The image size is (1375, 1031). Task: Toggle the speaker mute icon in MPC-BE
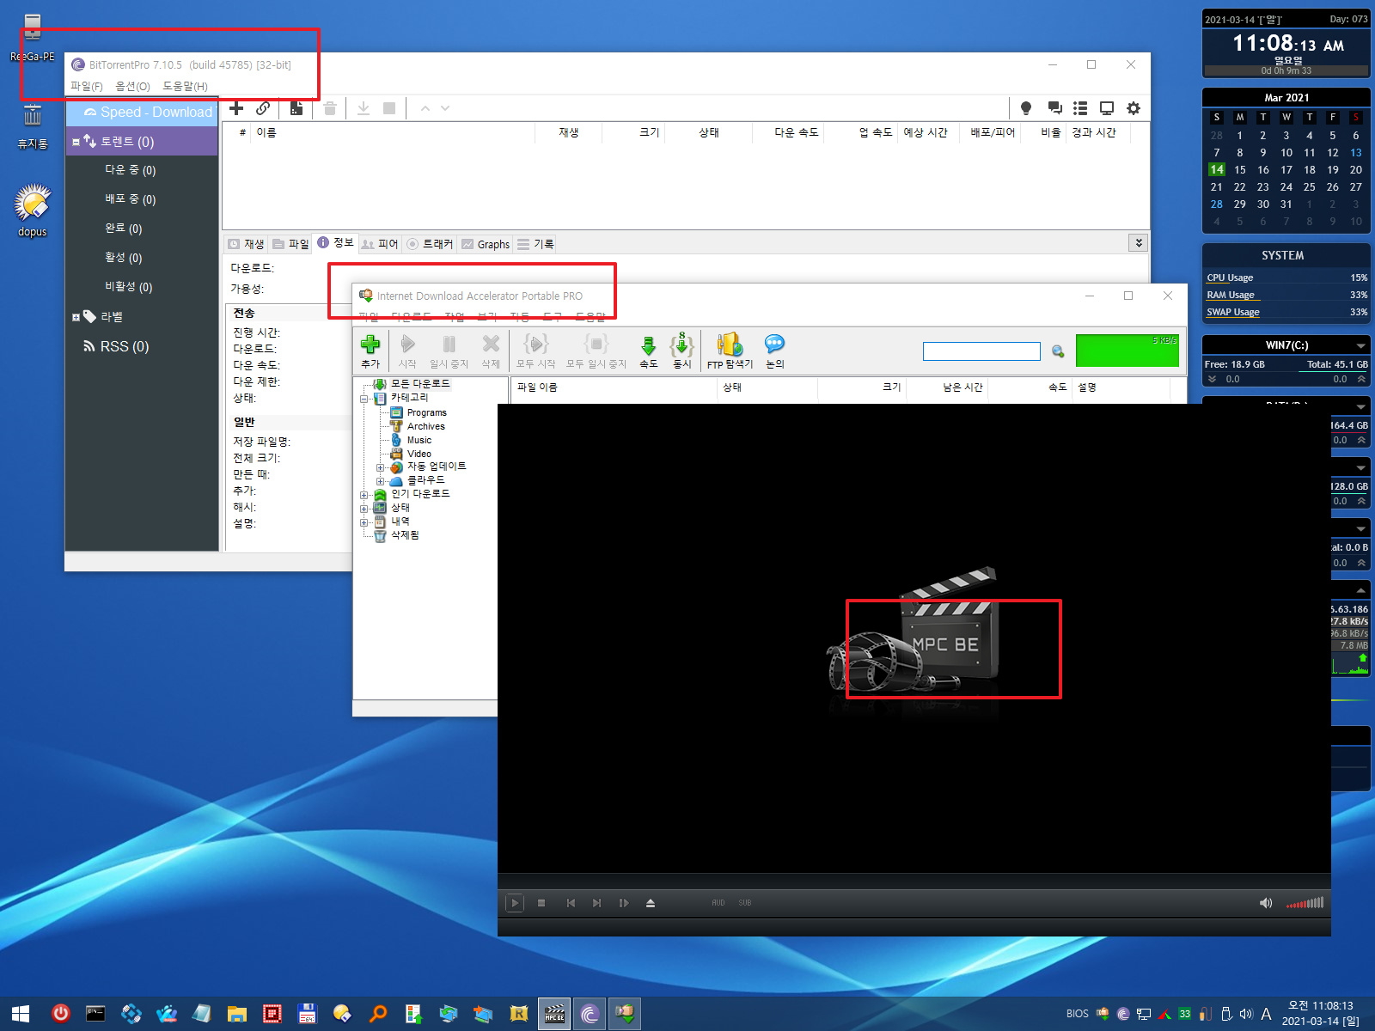(1266, 903)
